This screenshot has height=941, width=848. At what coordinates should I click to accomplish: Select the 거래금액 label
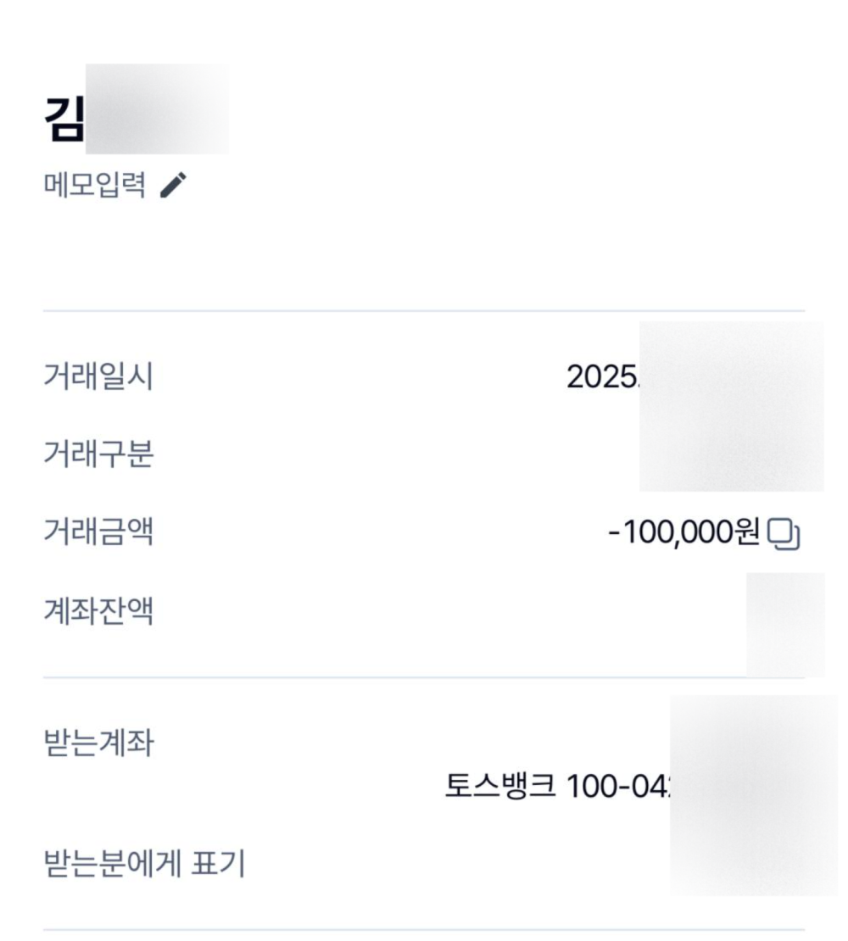[98, 532]
